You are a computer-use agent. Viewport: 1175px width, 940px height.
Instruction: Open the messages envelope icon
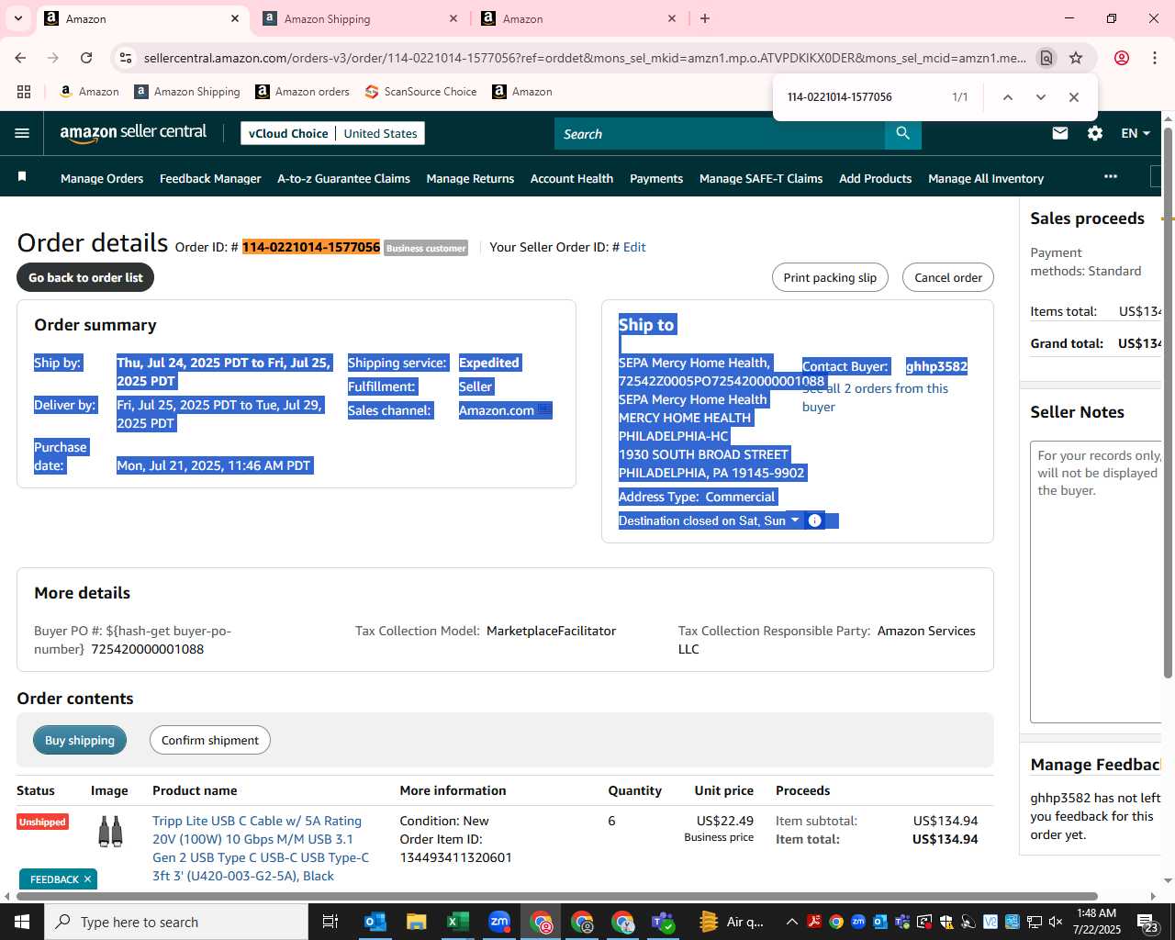coord(1060,133)
